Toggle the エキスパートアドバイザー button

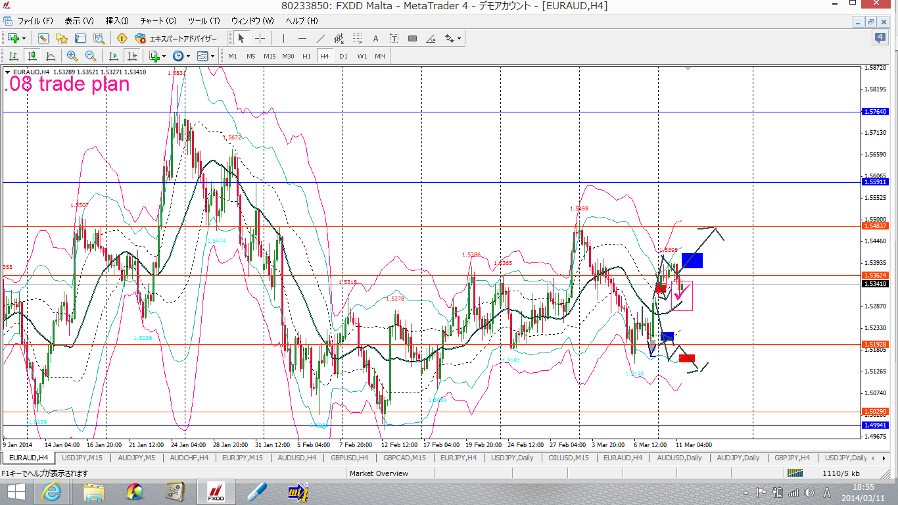(x=176, y=38)
